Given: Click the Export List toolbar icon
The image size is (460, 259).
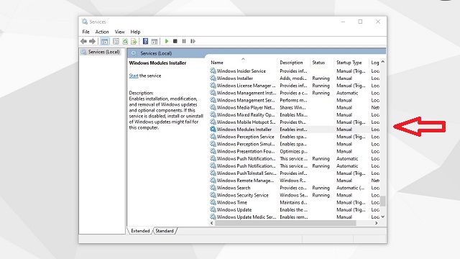Looking at the screenshot, I should [x=134, y=42].
